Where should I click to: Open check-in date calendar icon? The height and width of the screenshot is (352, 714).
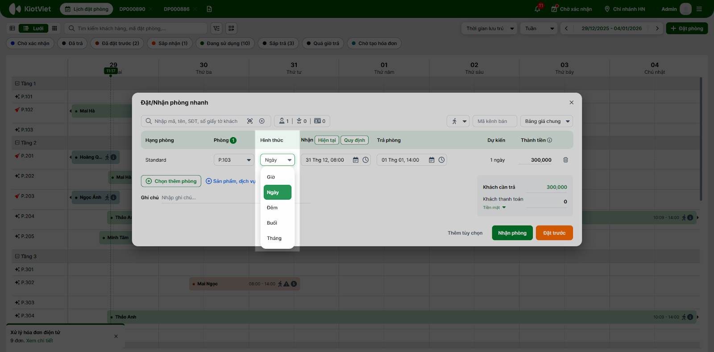[x=356, y=160]
